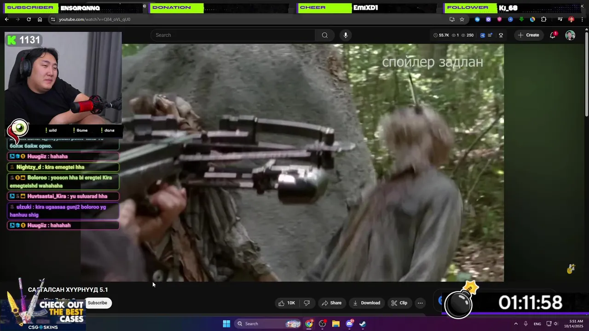Click the video title САТАЛСАН ХҮҮРНҮҮД 5.1
Screen dimensions: 589x331
pyautogui.click(x=68, y=290)
